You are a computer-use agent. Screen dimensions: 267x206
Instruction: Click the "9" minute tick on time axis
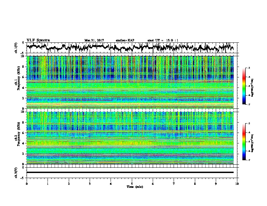216,184
